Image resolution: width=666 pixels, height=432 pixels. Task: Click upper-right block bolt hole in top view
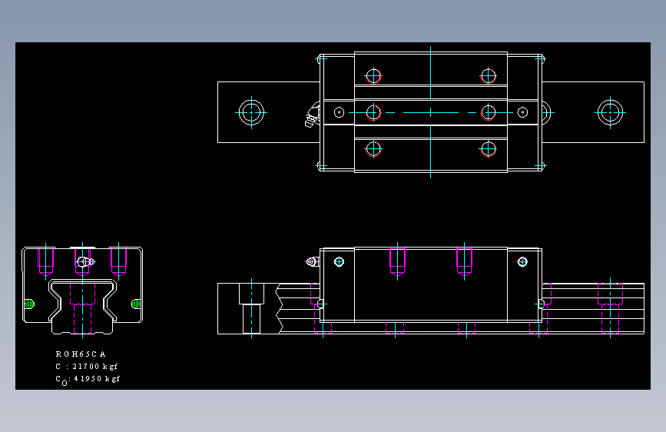(x=488, y=76)
